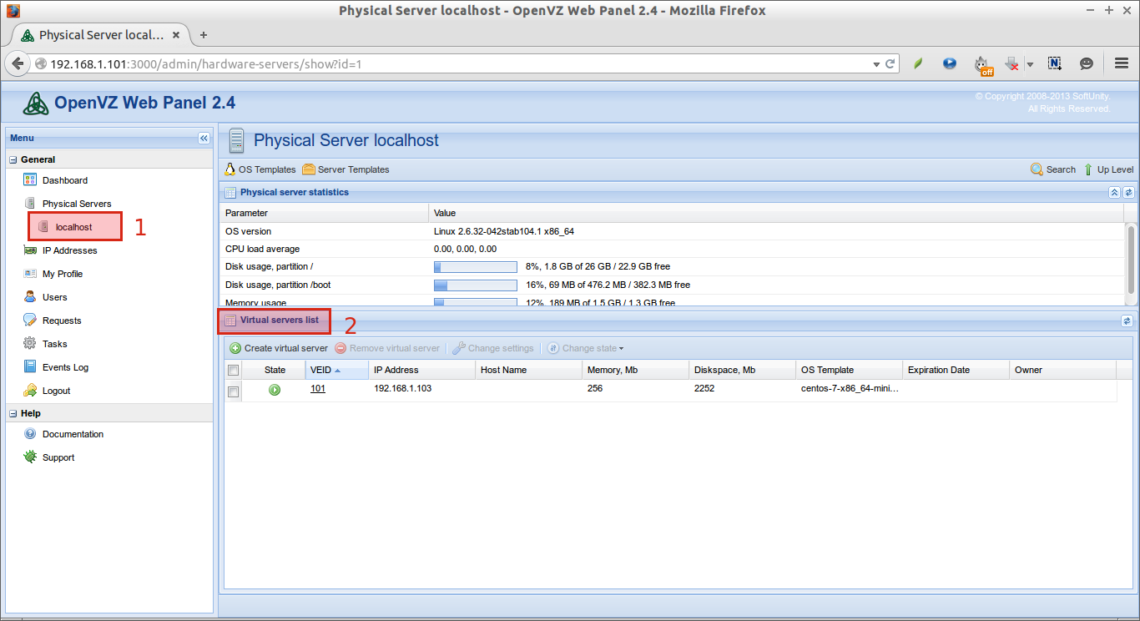Click the Memory usage progress bar
The image size is (1140, 621).
click(476, 303)
